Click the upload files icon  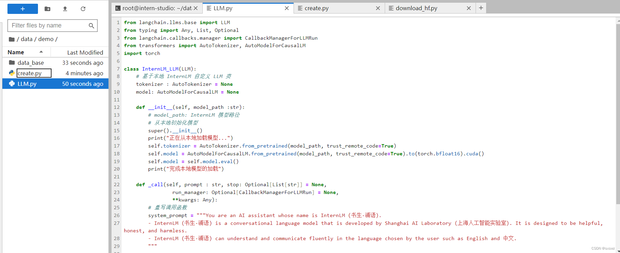point(65,9)
